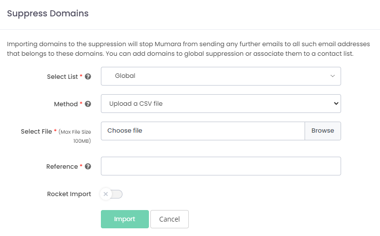Viewport: 380px width, 236px height.
Task: Click the chevron arrow in Select List field
Action: click(x=332, y=76)
